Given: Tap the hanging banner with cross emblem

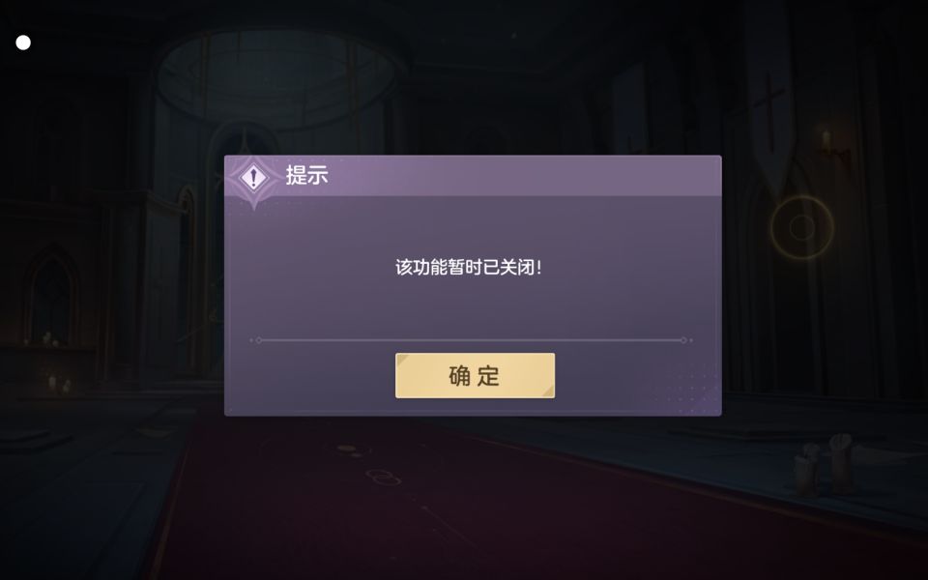Looking at the screenshot, I should pos(769,95).
